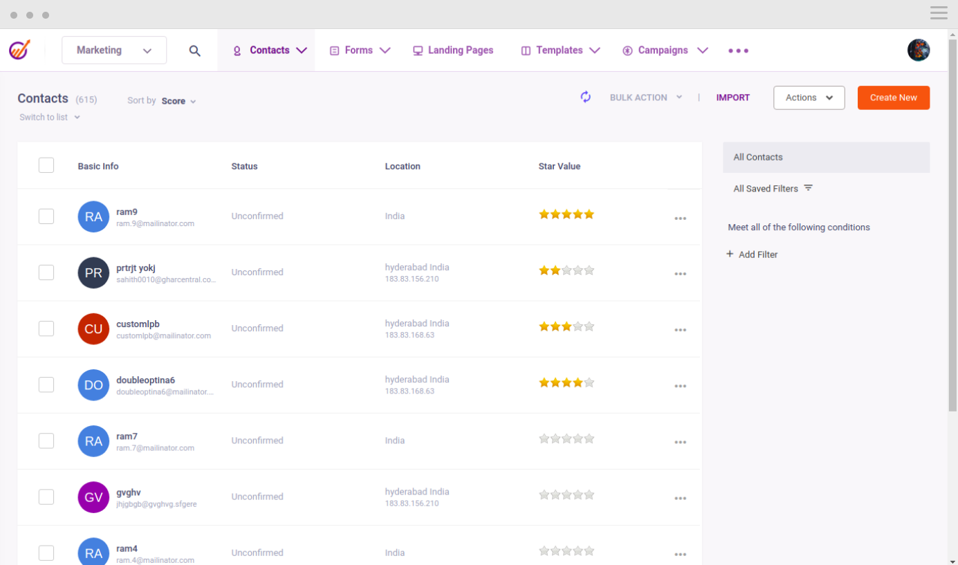Image resolution: width=958 pixels, height=565 pixels.
Task: Click the GV avatar of gvghv
Action: coord(93,497)
